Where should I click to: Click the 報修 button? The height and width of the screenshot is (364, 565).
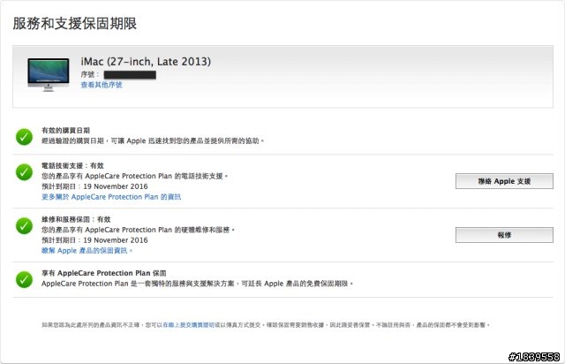pyautogui.click(x=504, y=235)
